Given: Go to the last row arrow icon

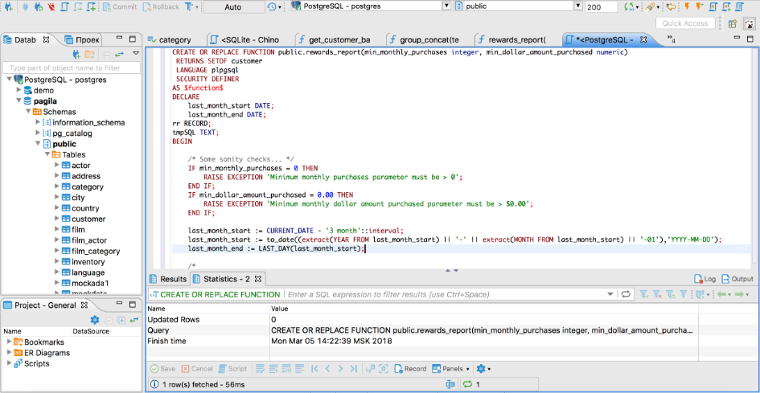Looking at the screenshot, I should [353, 369].
